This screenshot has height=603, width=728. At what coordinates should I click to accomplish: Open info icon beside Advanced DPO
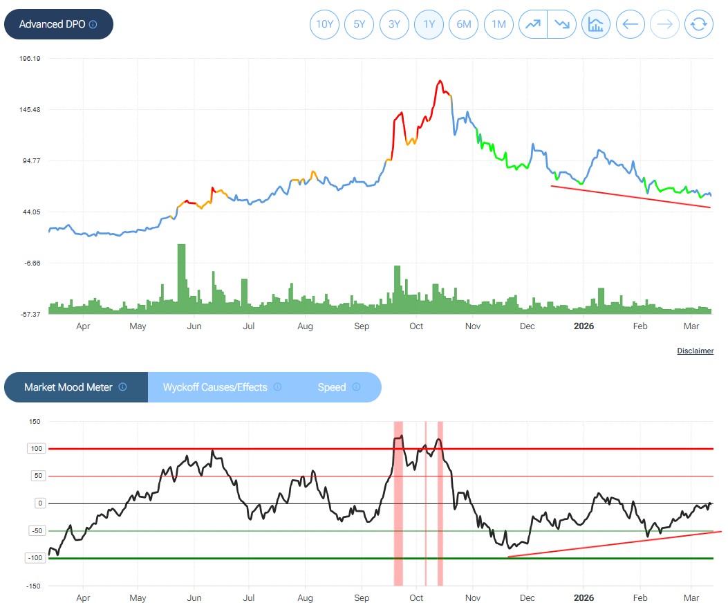93,24
